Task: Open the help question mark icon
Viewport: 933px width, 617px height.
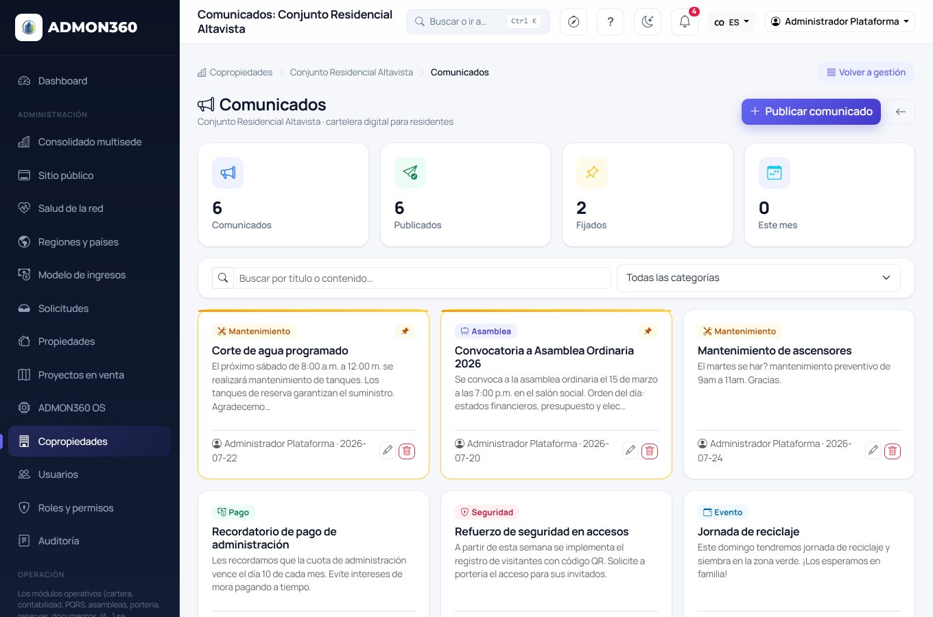Action: click(x=611, y=22)
